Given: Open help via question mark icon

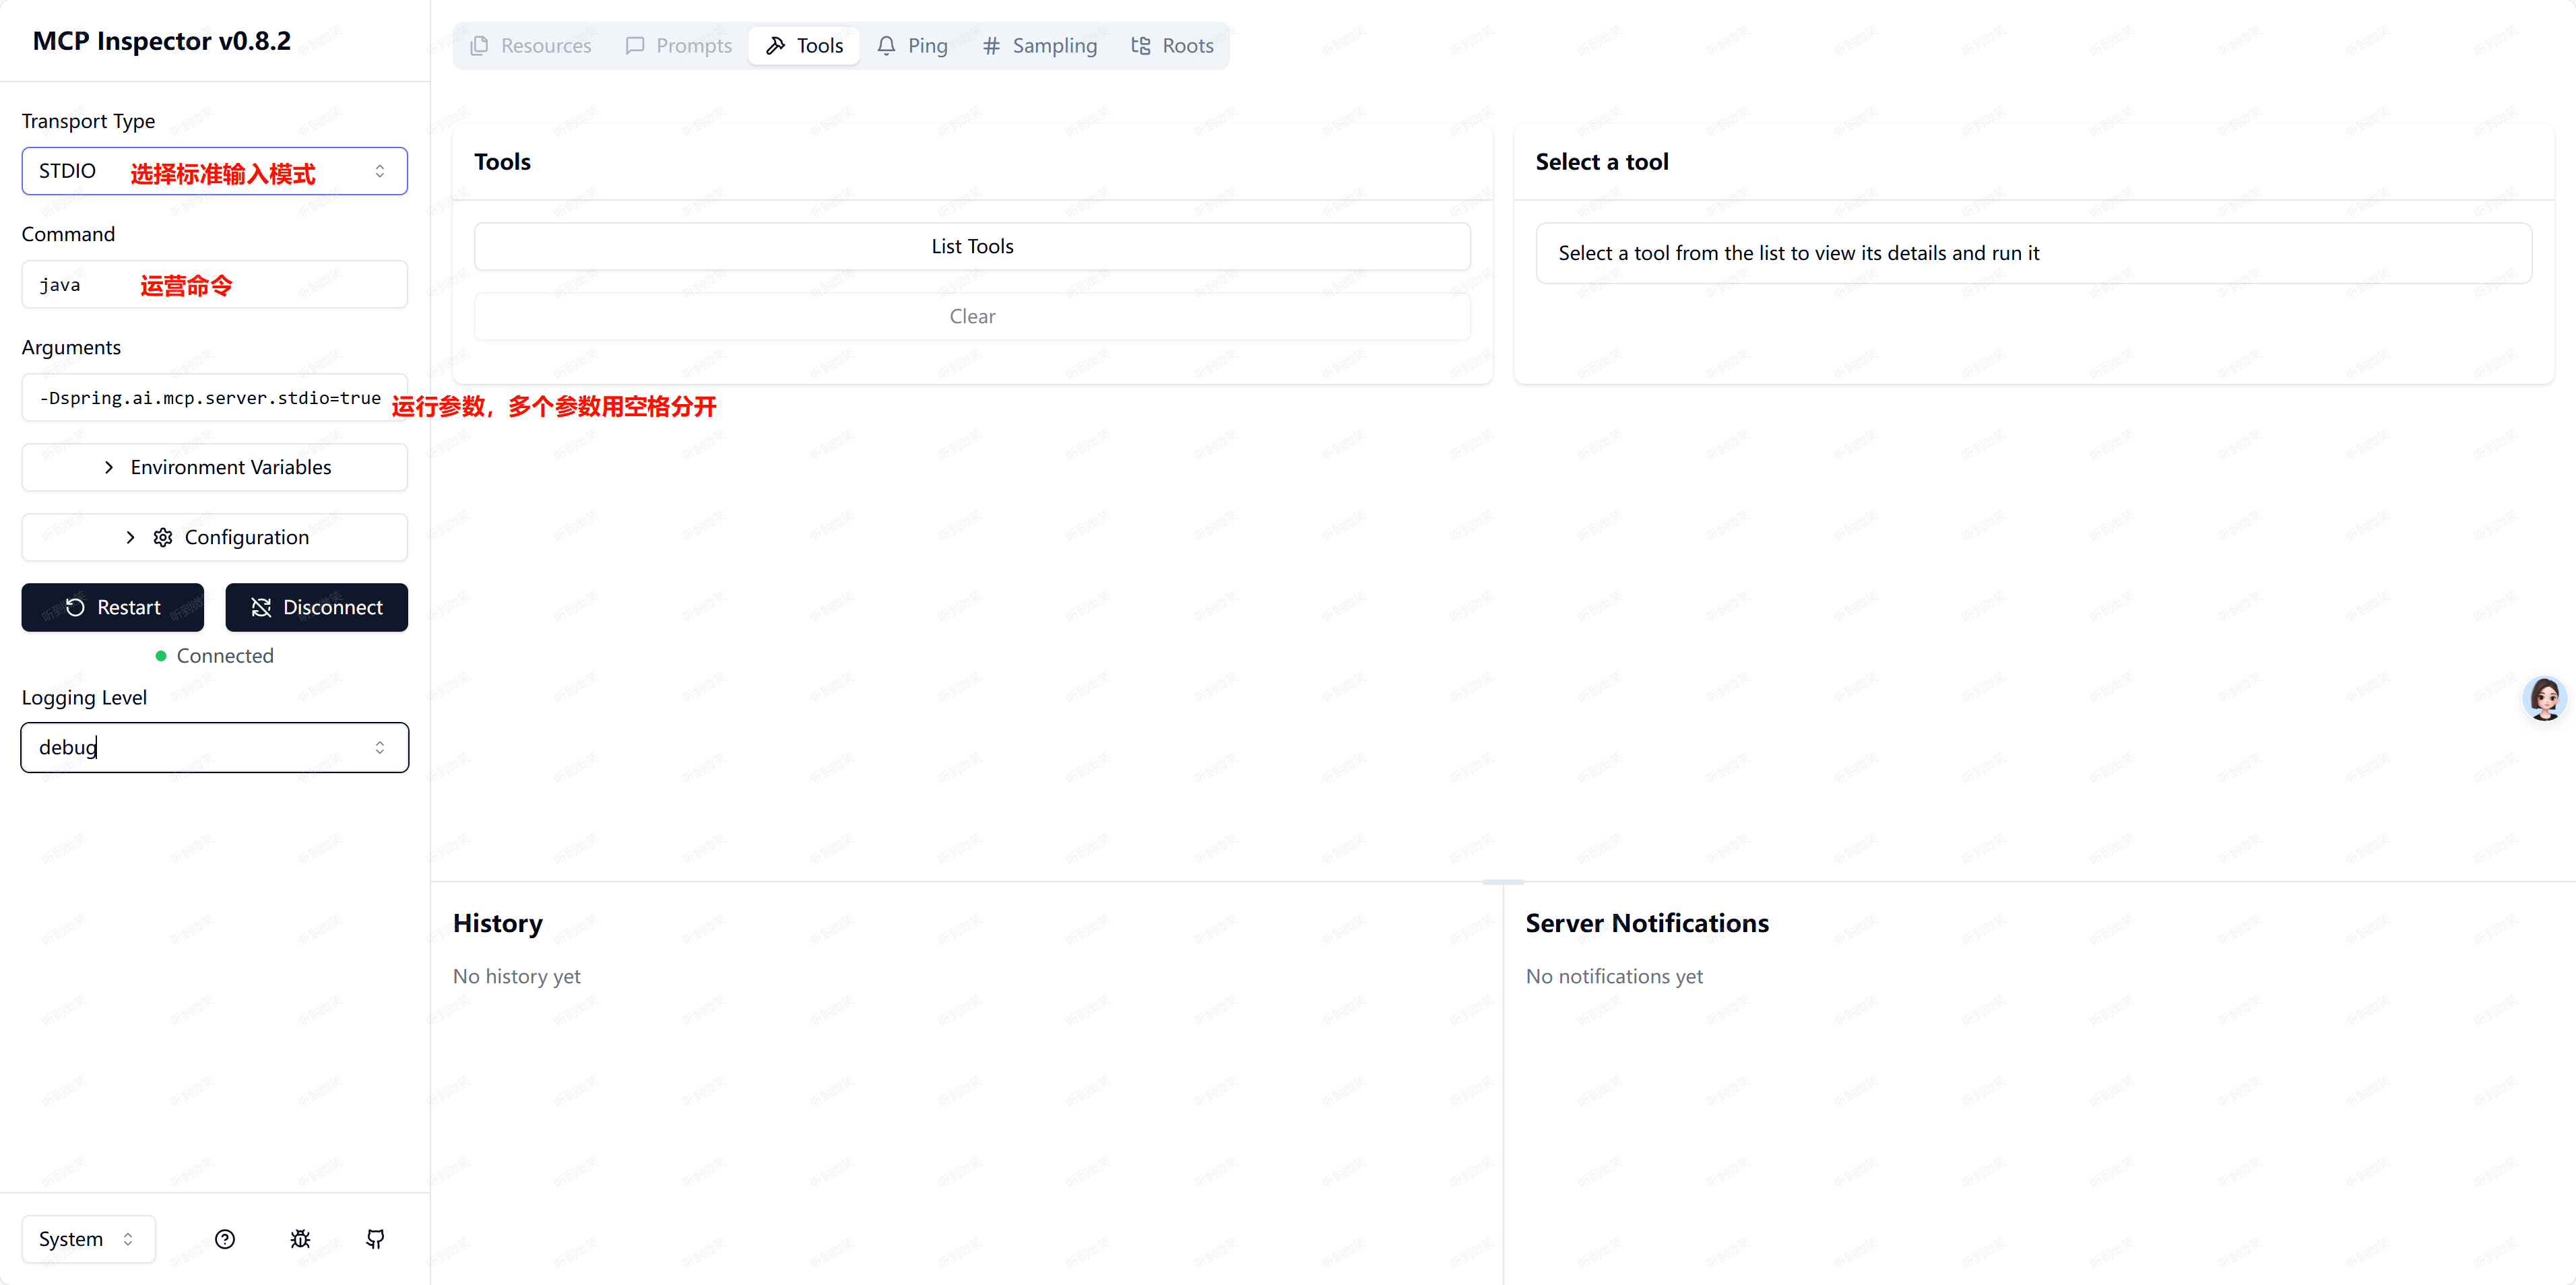Looking at the screenshot, I should [225, 1239].
